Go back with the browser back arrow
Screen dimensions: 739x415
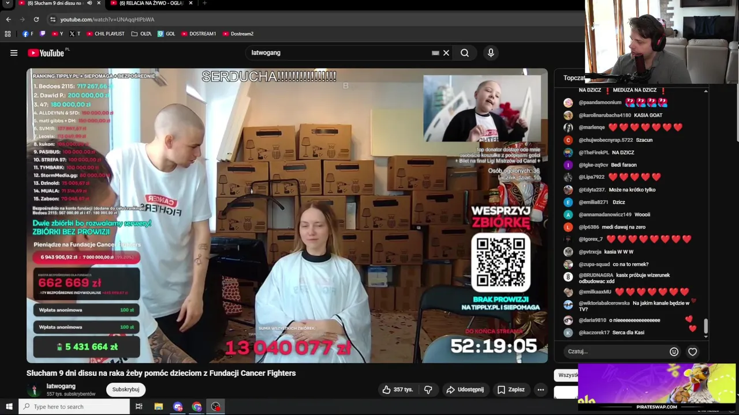tap(8, 20)
